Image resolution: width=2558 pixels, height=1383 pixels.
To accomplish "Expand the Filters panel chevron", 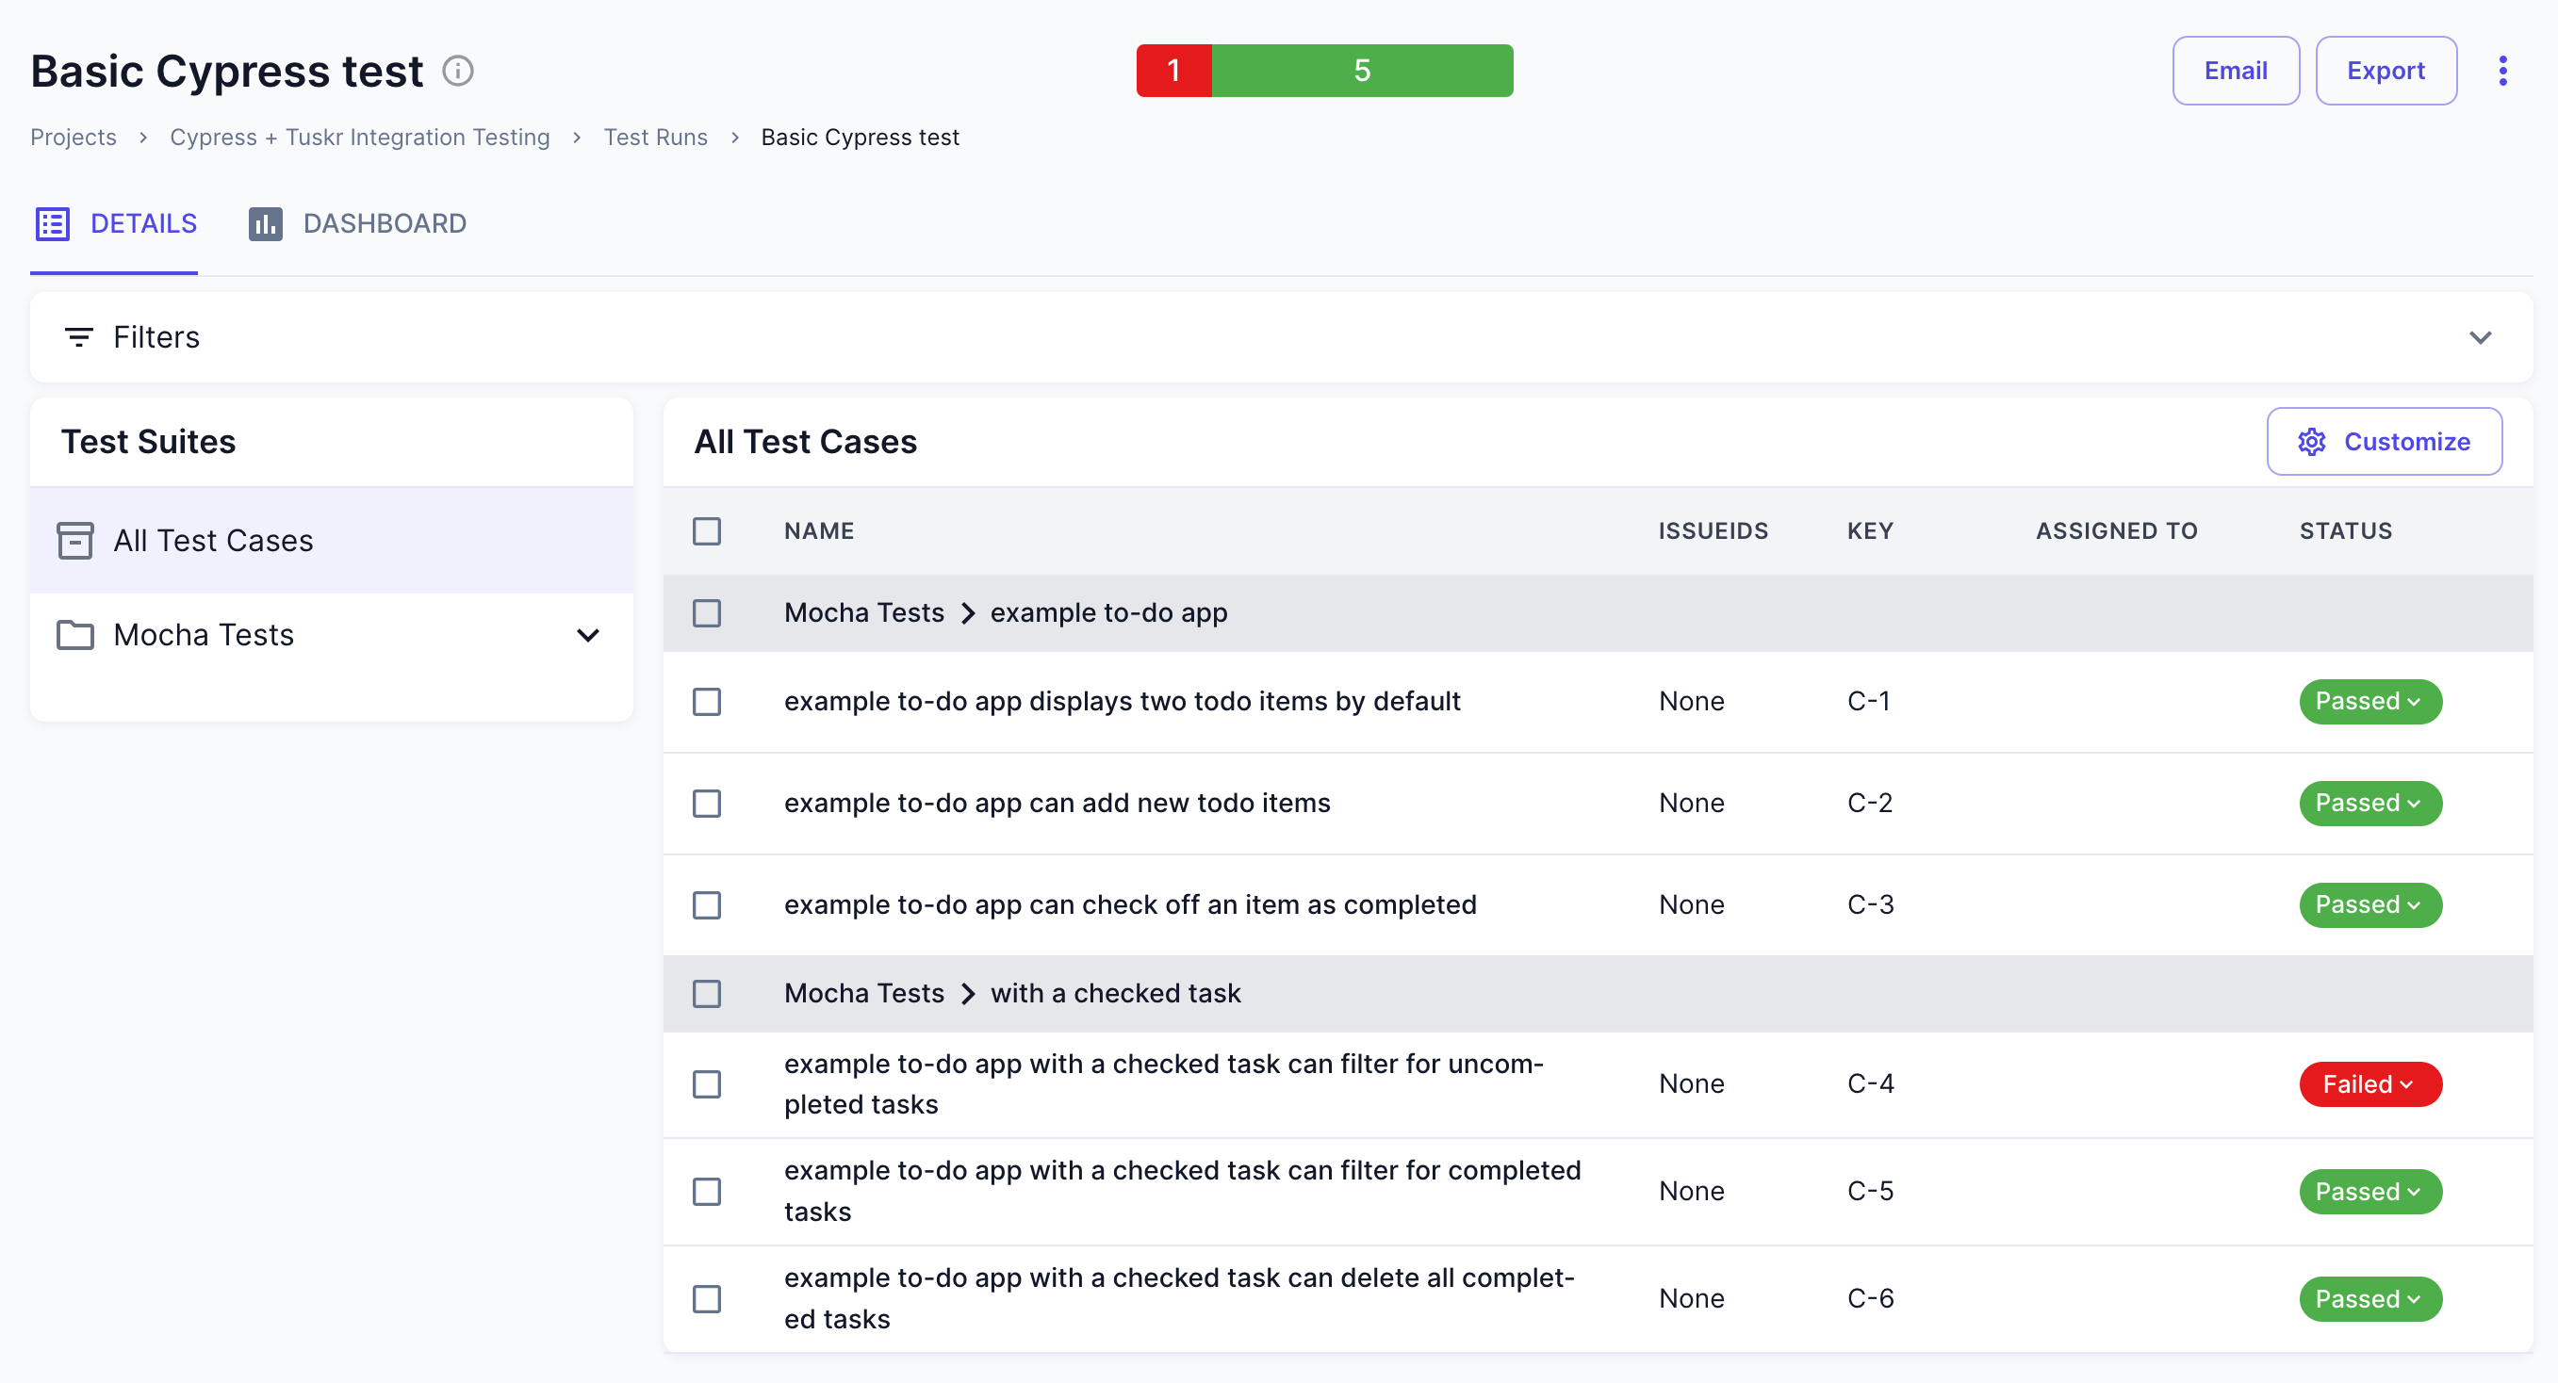I will point(2480,337).
